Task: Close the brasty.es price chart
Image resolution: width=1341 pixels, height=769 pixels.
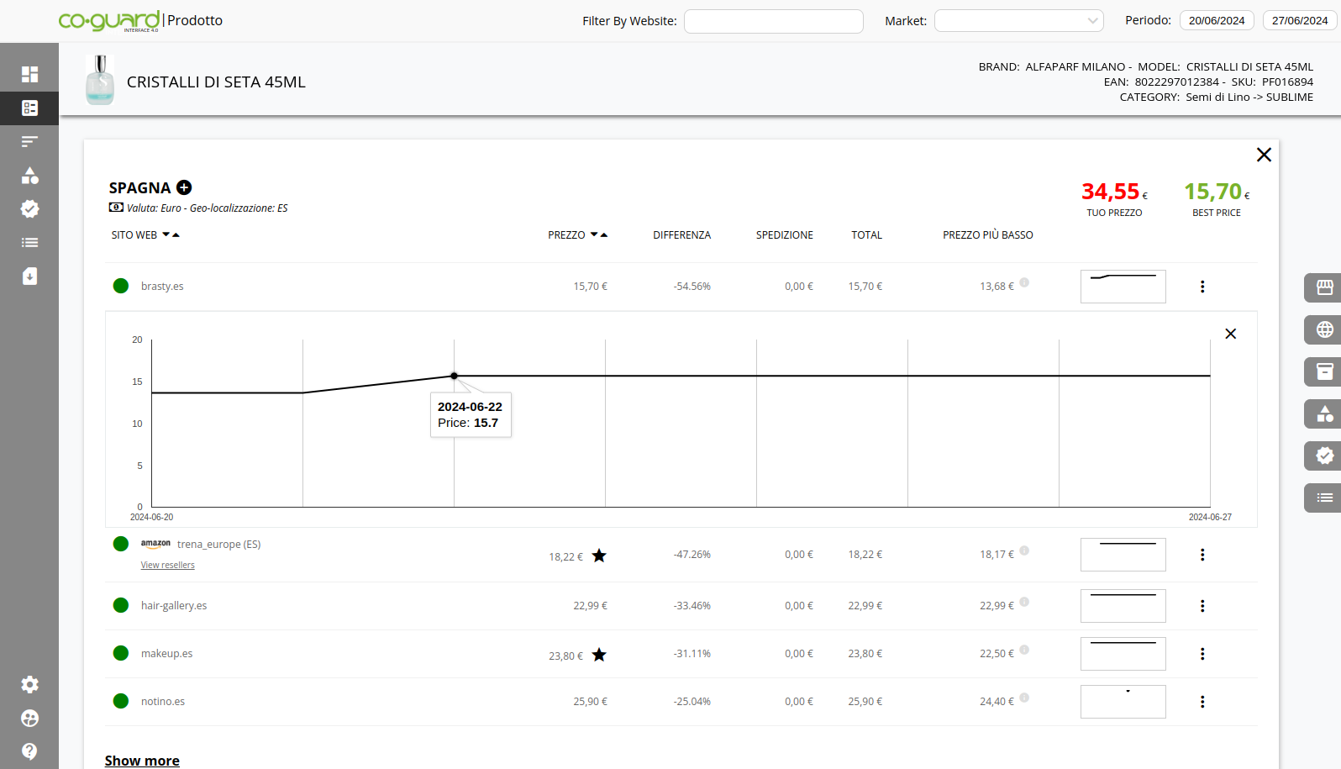Action: pyautogui.click(x=1230, y=334)
